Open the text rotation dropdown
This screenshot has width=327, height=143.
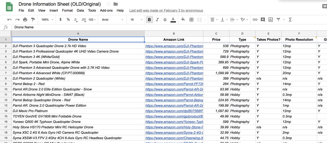(244, 20)
